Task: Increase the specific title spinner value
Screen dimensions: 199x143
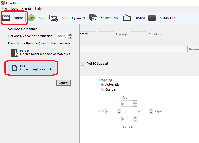Action: pos(70,34)
